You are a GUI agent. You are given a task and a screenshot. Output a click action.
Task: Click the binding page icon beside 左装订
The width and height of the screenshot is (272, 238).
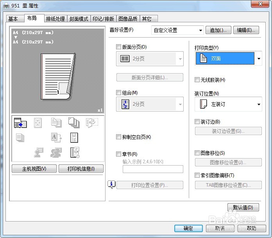tap(203, 104)
